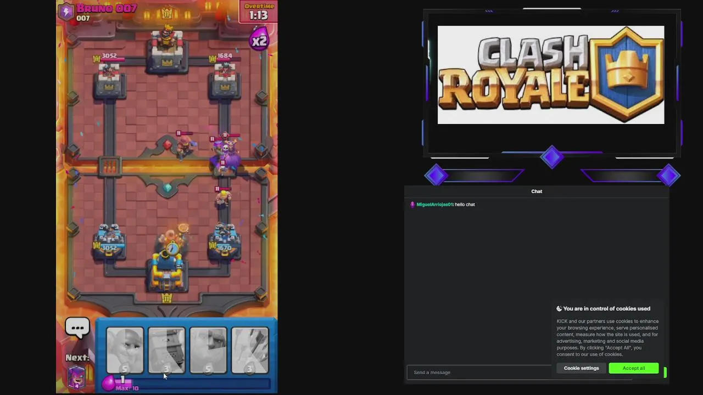The width and height of the screenshot is (703, 395).
Task: Click the cookie icon in the notice
Action: (x=559, y=309)
